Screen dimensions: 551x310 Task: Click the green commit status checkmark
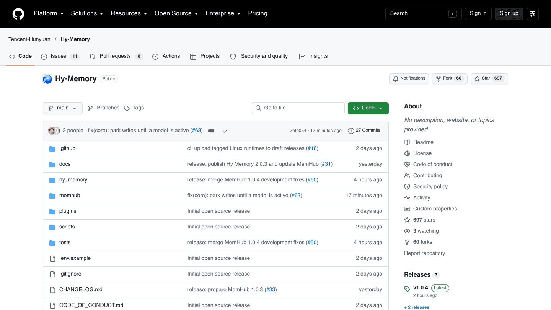(x=225, y=131)
